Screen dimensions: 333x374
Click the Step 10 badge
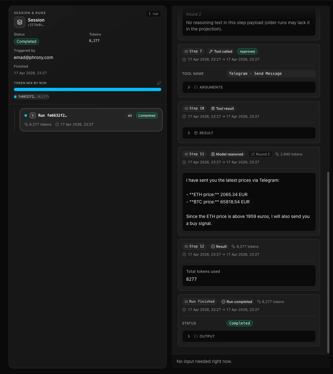coord(194,108)
